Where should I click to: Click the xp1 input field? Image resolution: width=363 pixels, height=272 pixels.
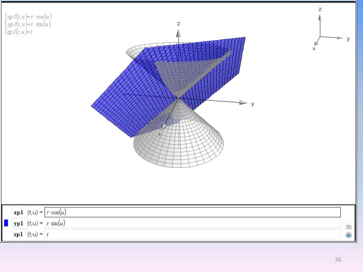pos(192,212)
